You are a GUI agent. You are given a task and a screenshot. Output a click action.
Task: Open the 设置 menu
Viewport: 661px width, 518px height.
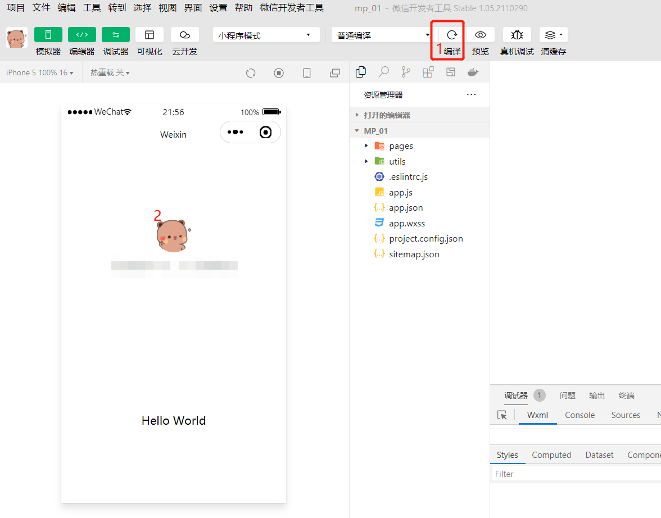click(218, 8)
